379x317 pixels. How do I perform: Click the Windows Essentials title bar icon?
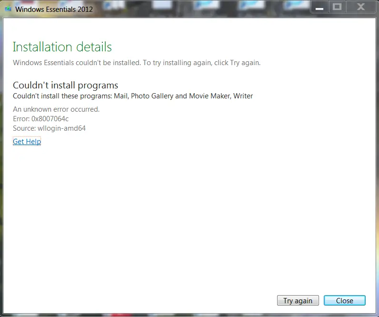click(8, 9)
